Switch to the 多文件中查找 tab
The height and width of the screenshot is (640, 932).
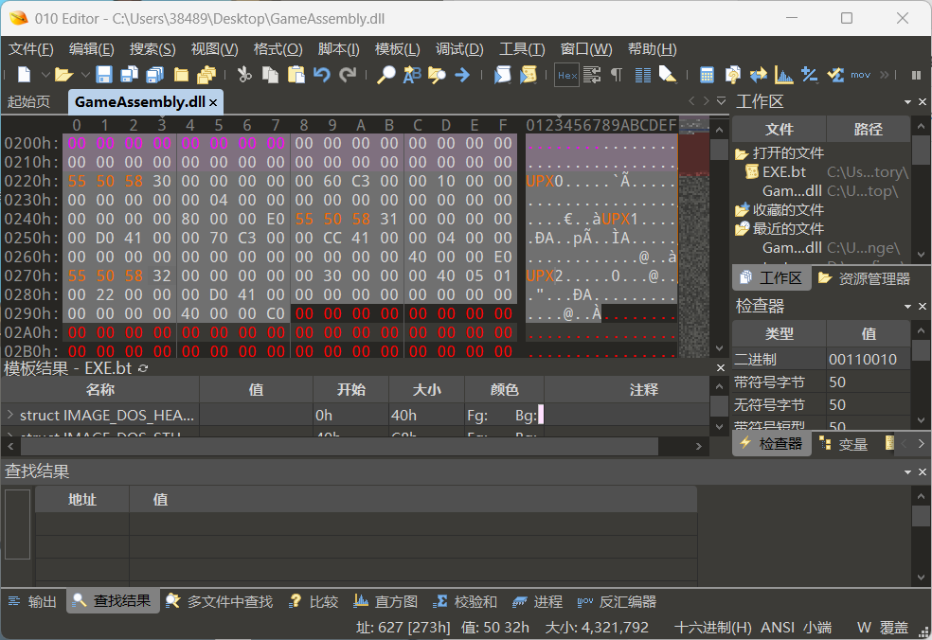tap(219, 601)
